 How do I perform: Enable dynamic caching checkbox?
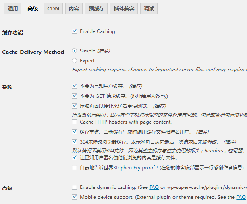pos(74,187)
